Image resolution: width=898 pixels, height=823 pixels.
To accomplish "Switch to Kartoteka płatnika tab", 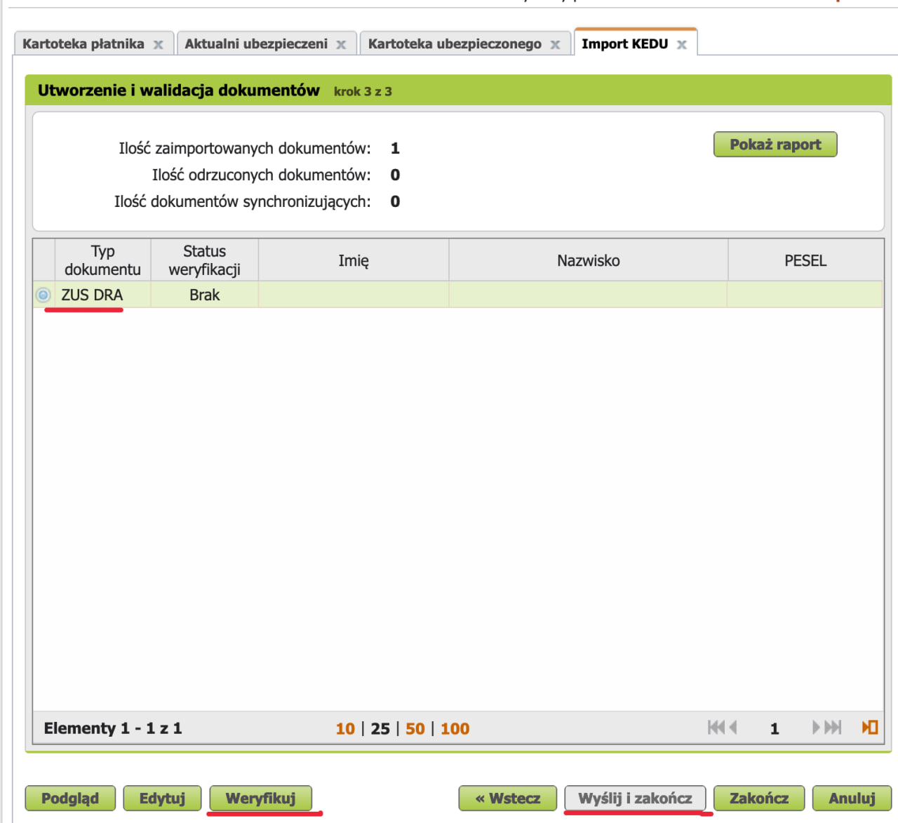I will click(x=83, y=44).
